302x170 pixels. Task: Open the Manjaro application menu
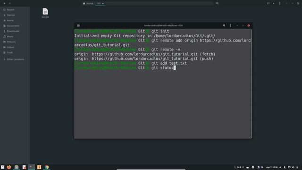tap(2, 167)
